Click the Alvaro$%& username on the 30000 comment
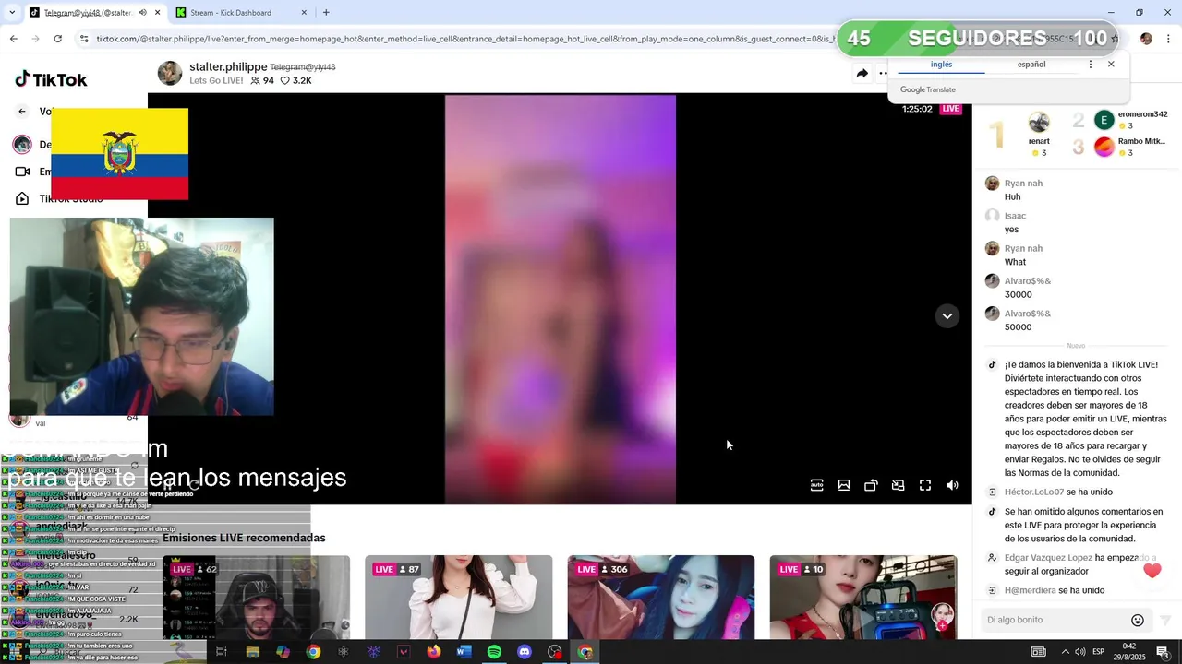Image resolution: width=1182 pixels, height=664 pixels. 1028,281
